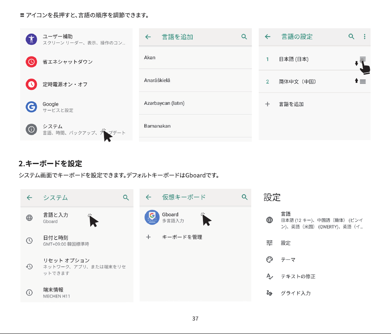391x334 pixels.
Task: Select Akan language
Action: (x=195, y=58)
